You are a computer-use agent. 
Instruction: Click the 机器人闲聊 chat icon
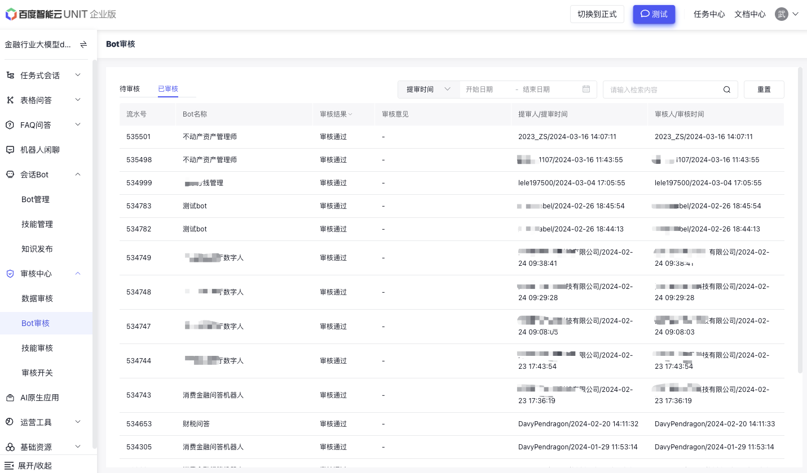(x=10, y=150)
